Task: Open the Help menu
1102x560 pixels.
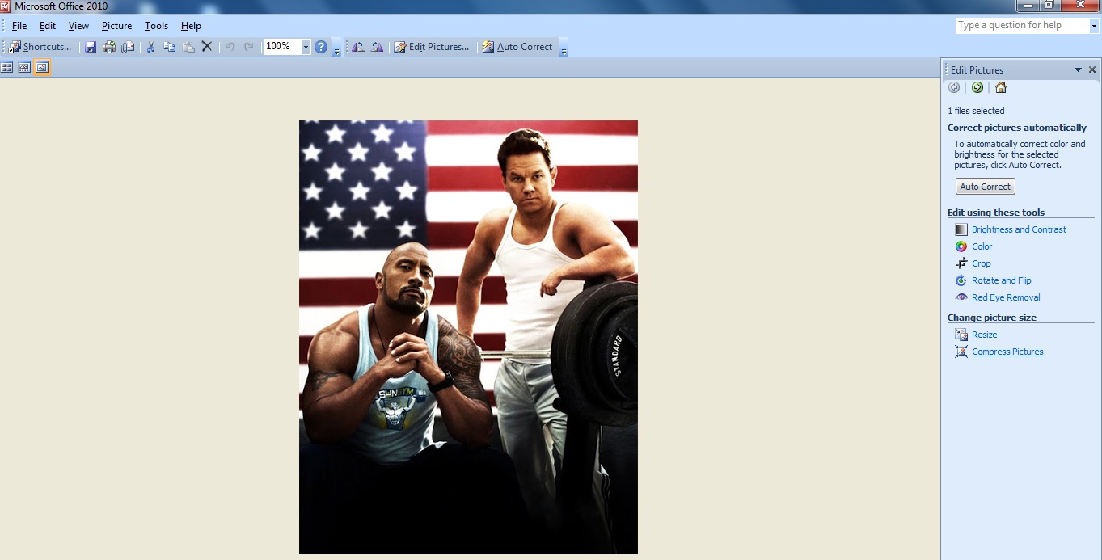Action: [x=191, y=26]
